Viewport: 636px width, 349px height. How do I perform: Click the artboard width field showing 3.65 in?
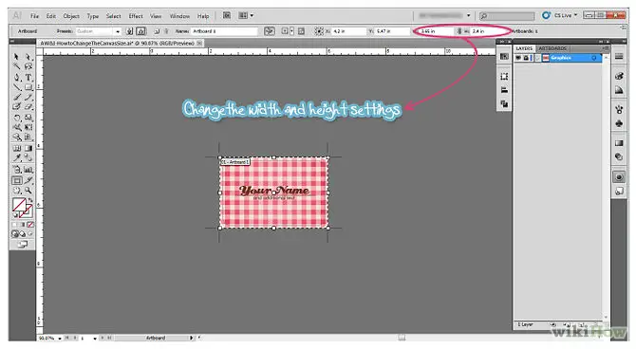coord(437,31)
